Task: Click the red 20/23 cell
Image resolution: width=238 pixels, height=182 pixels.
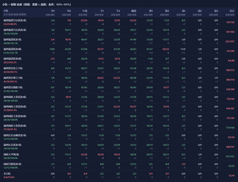Action: [x=166, y=49]
